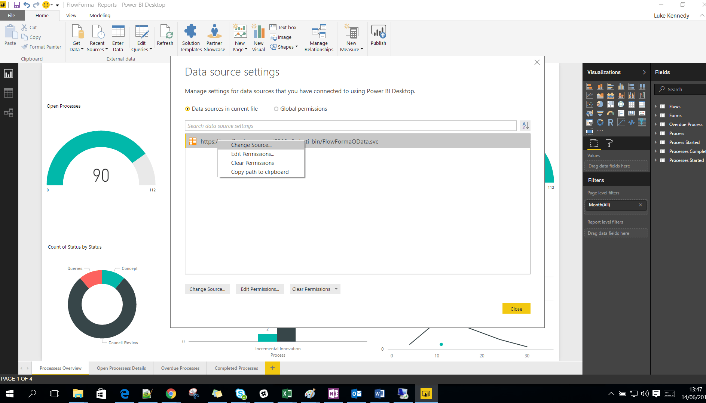Toggle the A-Z sort order icon

[525, 126]
